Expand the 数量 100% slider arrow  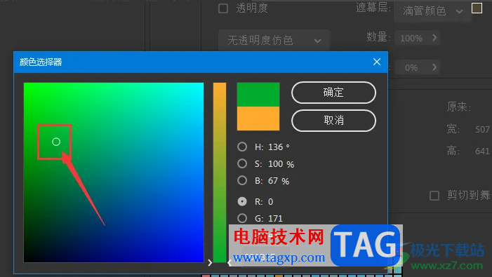434,38
